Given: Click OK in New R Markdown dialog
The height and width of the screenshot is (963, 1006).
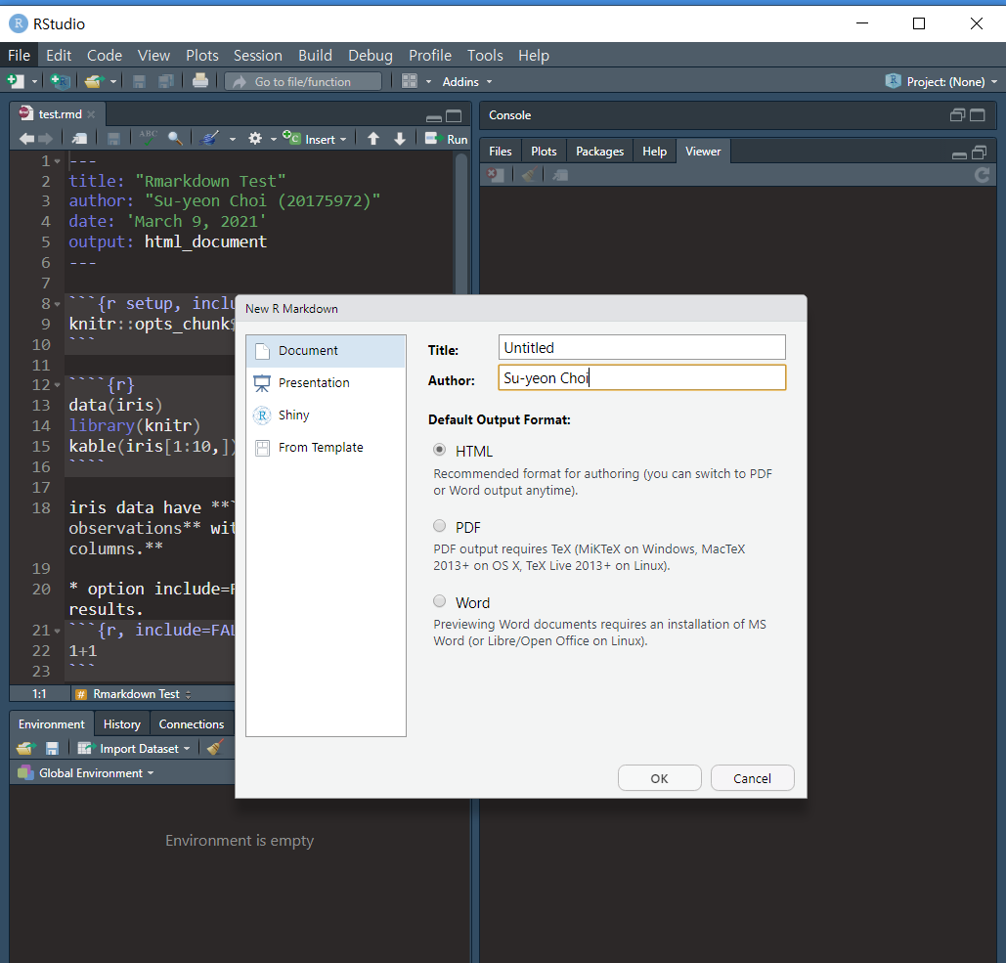Looking at the screenshot, I should (x=660, y=778).
